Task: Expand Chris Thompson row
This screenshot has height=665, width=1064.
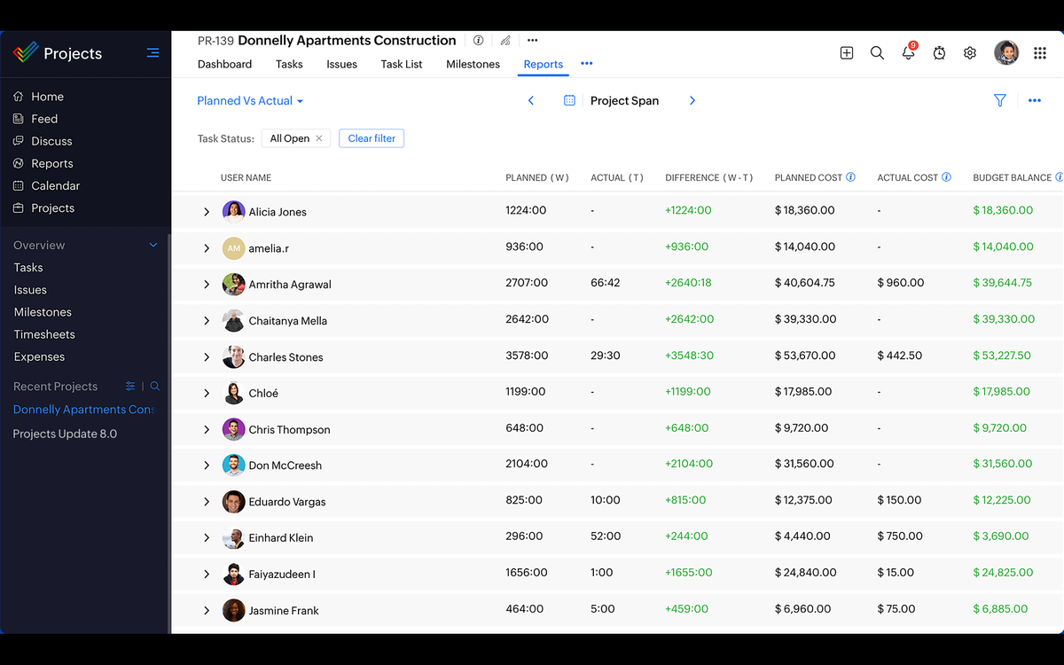Action: 207,429
